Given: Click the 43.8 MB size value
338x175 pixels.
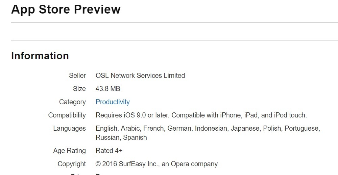Looking at the screenshot, I should coord(108,89).
